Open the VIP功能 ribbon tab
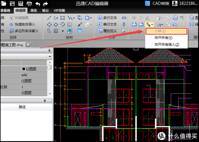The height and width of the screenshot is (142, 199). point(59,10)
